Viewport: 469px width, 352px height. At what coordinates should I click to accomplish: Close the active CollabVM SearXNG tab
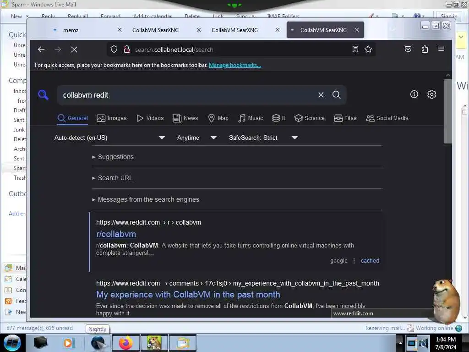(x=357, y=30)
